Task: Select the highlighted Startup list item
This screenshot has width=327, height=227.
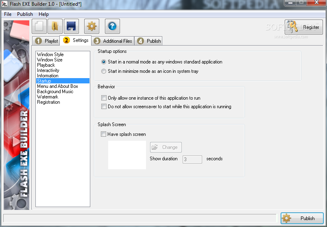Action: 63,81
